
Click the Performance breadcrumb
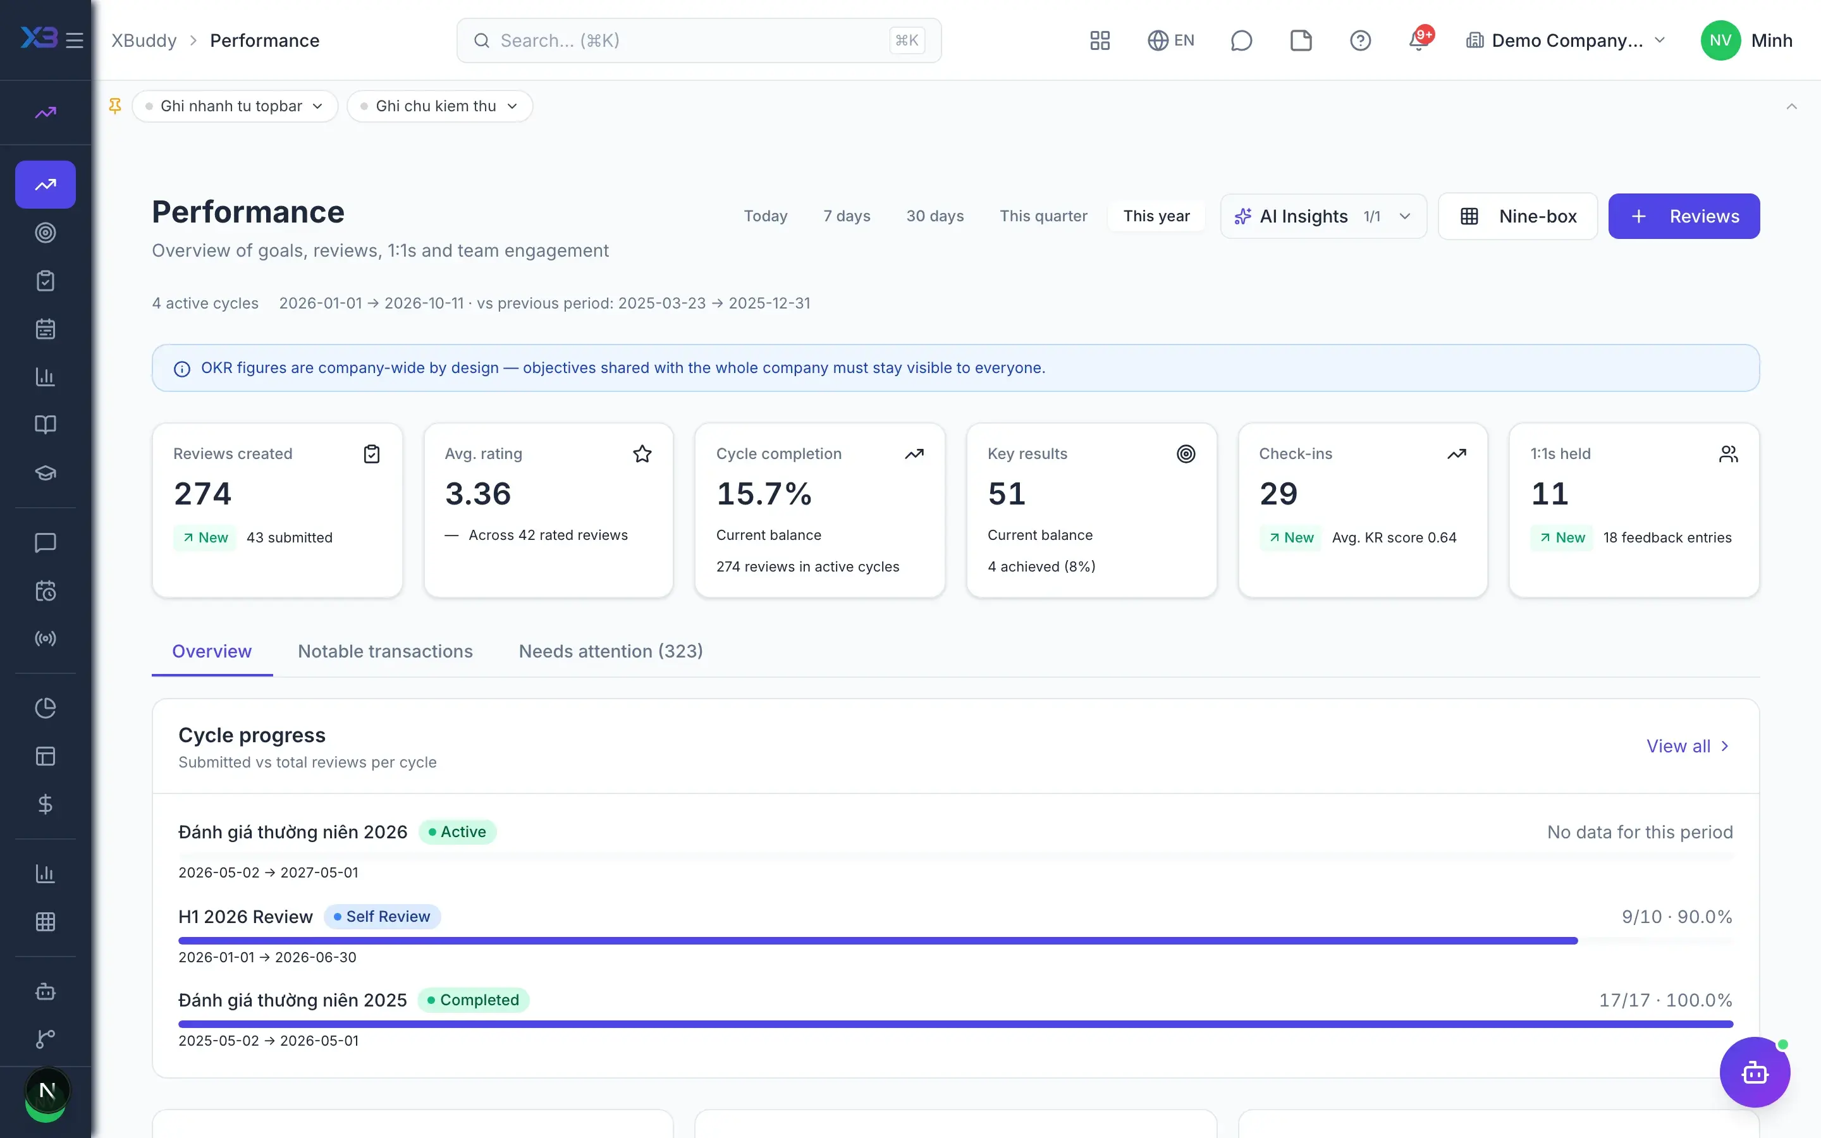(264, 40)
